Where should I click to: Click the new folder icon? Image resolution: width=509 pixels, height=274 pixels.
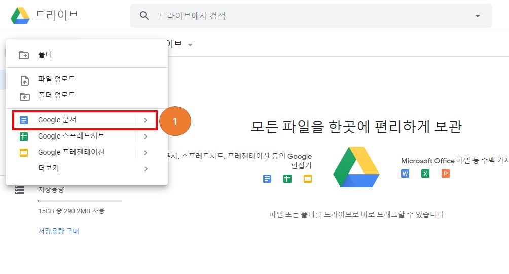coord(24,55)
